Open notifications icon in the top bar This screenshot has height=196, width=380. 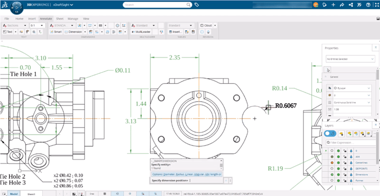[324, 5]
